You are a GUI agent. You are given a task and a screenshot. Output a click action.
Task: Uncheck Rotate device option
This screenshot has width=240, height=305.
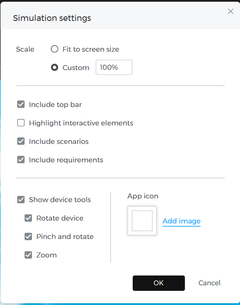click(x=28, y=218)
